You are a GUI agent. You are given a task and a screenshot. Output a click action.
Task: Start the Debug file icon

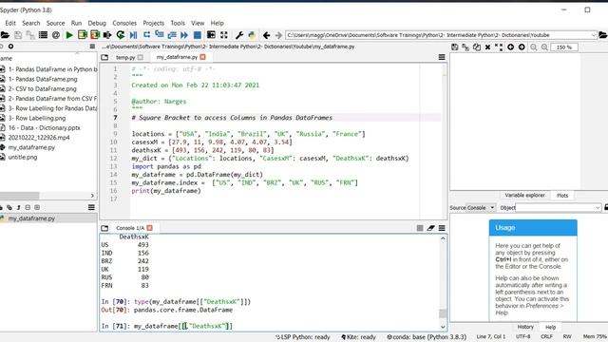(x=133, y=35)
